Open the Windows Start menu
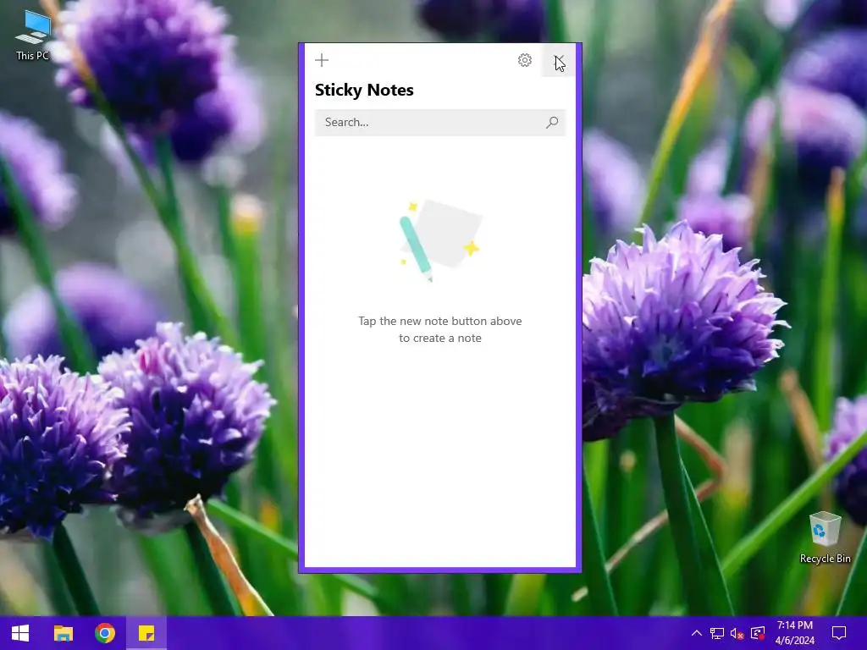 pyautogui.click(x=20, y=633)
